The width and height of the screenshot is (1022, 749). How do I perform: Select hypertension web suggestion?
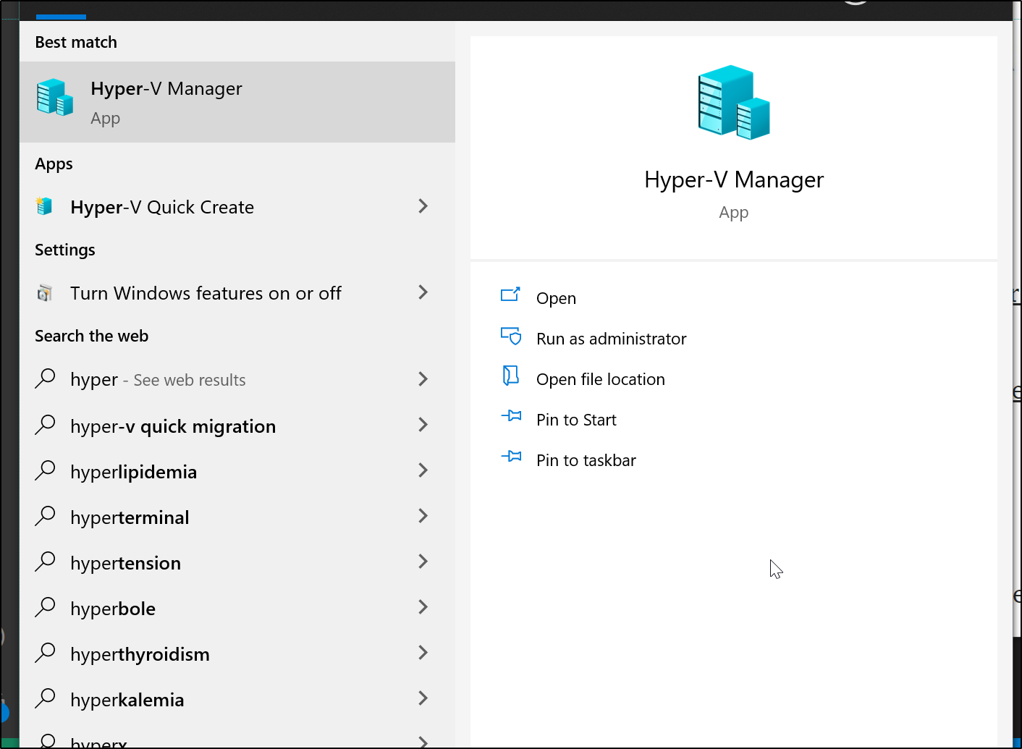237,562
